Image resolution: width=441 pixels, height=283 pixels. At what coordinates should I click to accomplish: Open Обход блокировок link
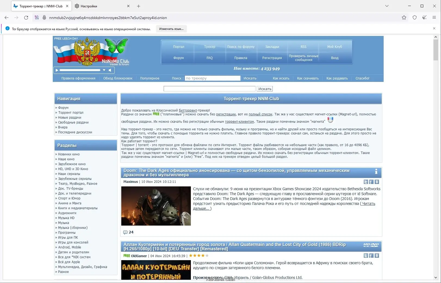point(118,78)
